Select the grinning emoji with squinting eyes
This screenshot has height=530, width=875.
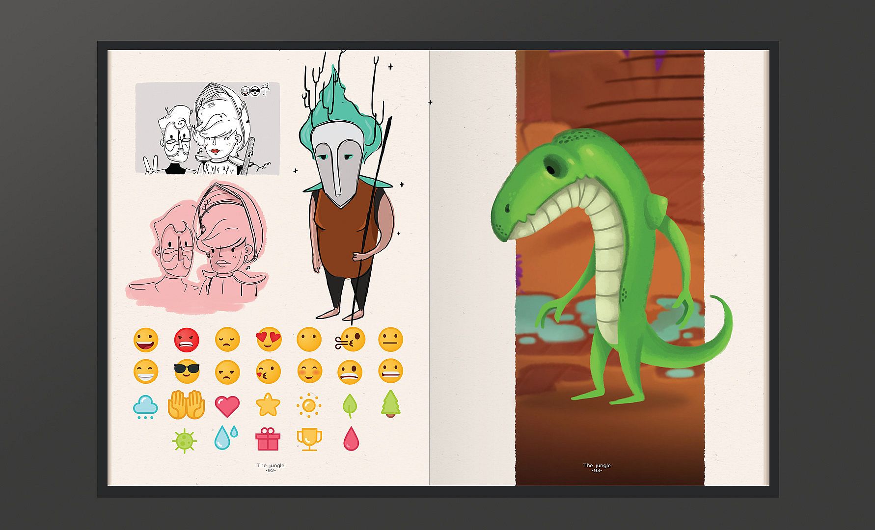coord(146,372)
